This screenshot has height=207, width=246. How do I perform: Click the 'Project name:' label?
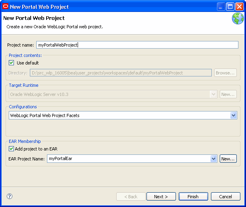[x=20, y=45]
